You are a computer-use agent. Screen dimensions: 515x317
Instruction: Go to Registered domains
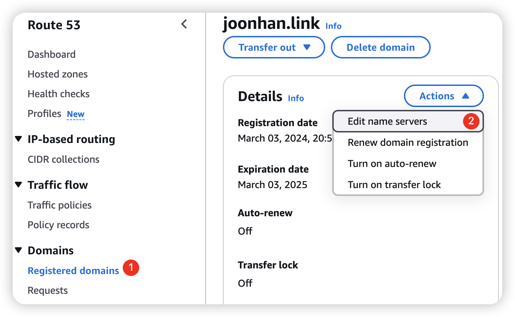(73, 271)
